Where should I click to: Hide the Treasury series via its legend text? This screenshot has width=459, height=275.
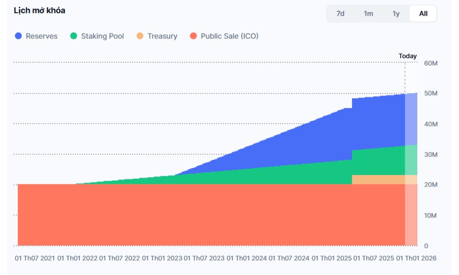click(162, 36)
